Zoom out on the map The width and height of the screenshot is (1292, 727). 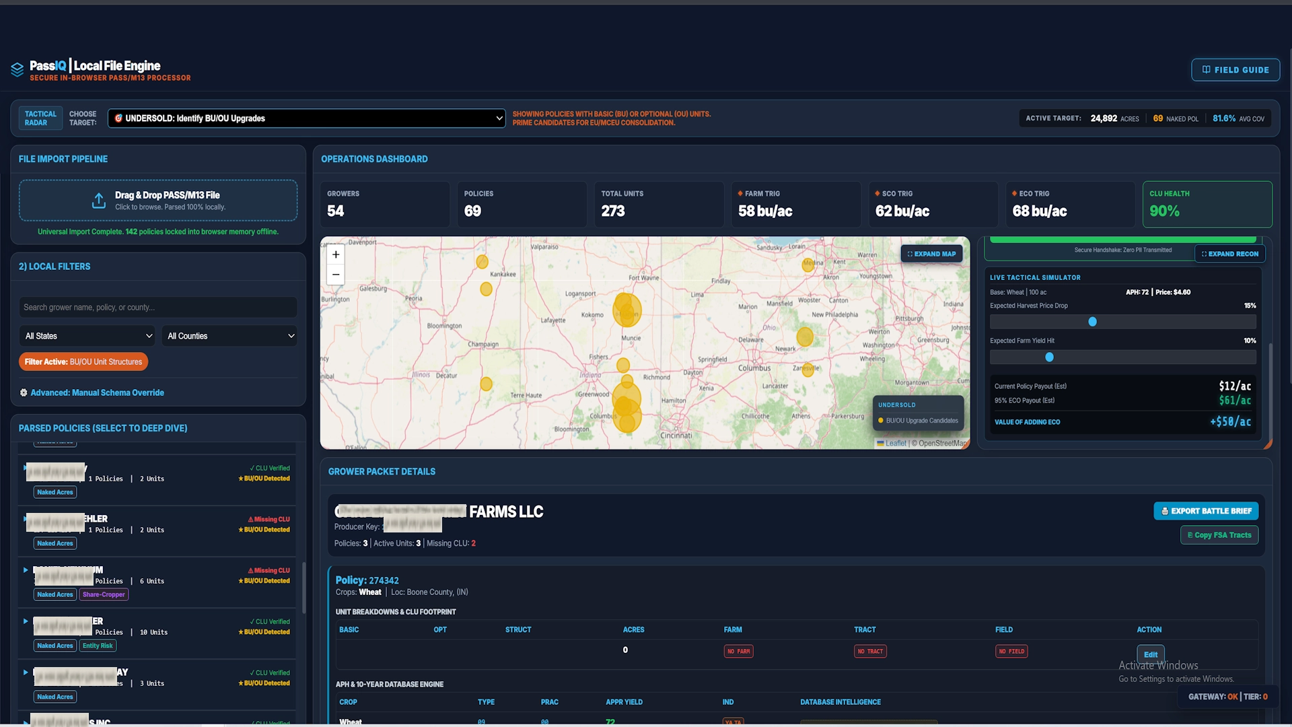click(x=336, y=275)
